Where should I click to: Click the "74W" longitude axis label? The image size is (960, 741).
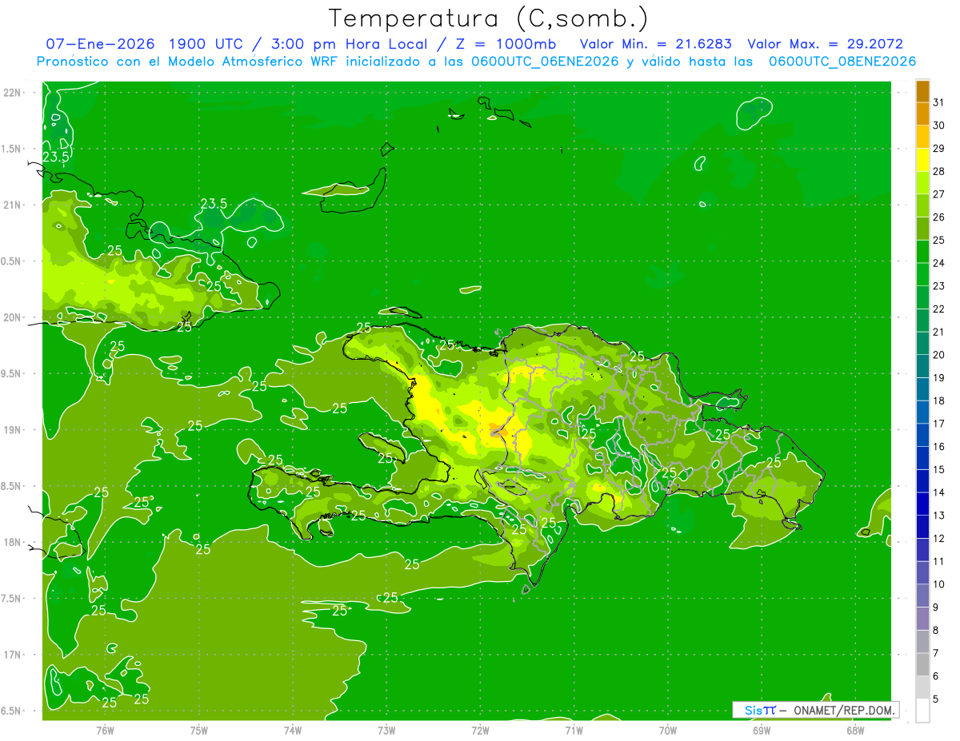coord(293,731)
